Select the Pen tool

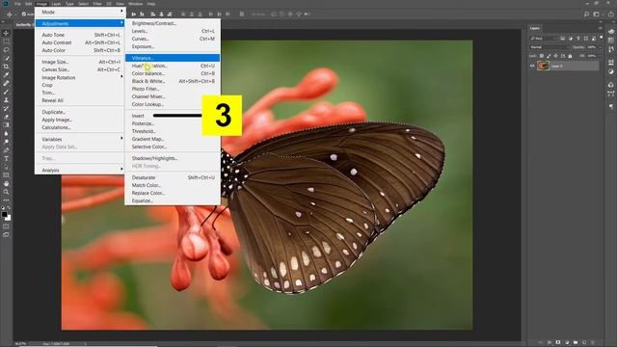(x=6, y=150)
